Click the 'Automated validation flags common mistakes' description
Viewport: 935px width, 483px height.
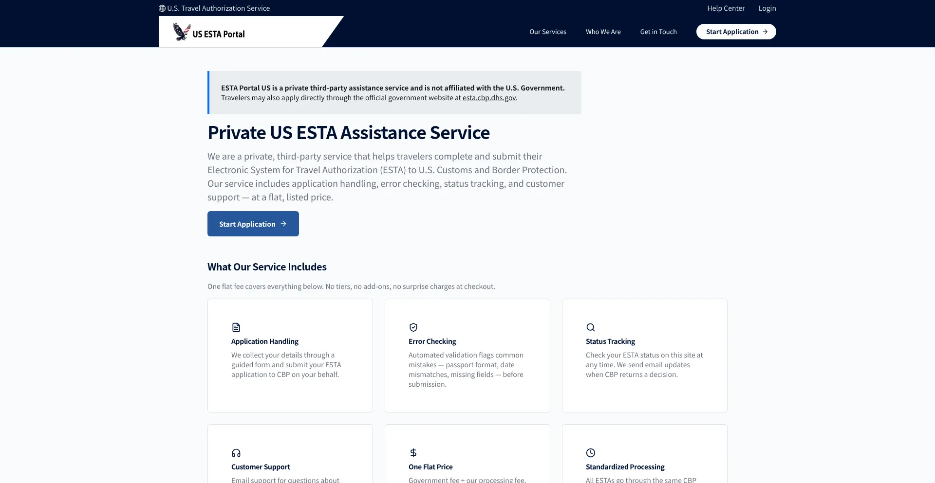[x=466, y=370]
